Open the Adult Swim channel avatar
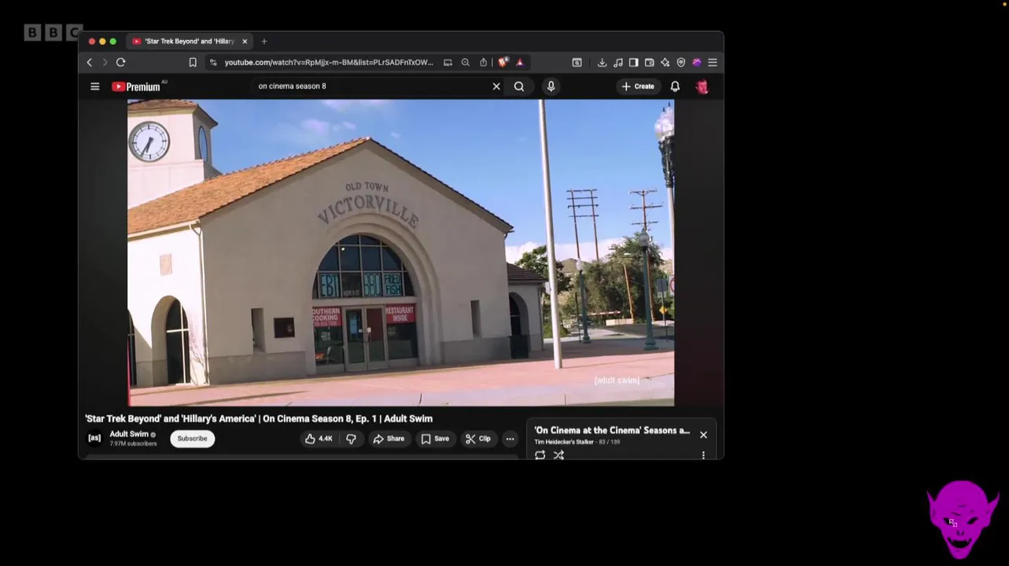 click(94, 438)
